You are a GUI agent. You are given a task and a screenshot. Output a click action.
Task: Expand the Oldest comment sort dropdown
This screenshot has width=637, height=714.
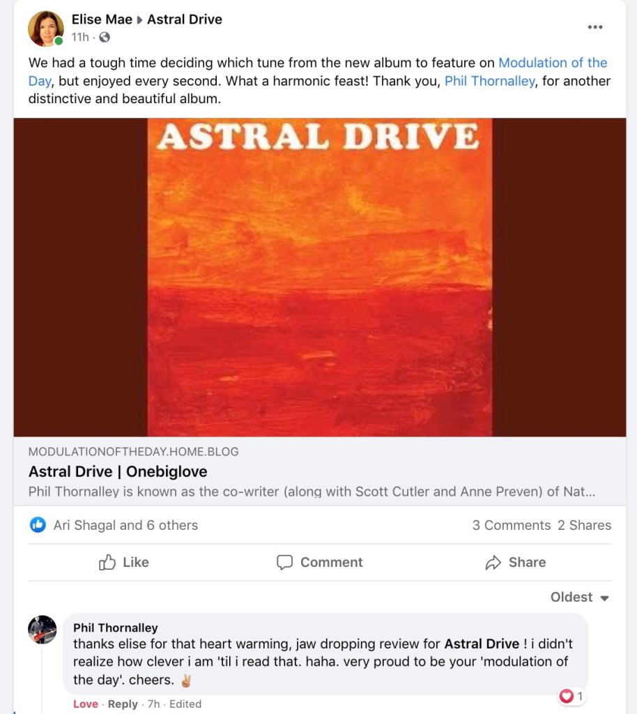point(580,597)
